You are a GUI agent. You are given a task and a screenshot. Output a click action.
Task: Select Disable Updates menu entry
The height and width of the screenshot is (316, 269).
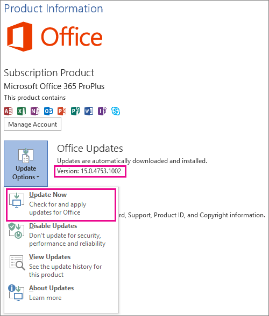pos(61,235)
